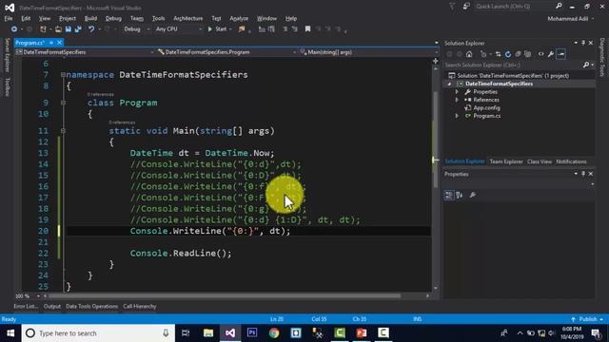609x342 pixels.
Task: Collapse the DateTimeFormatSpecifiers project node
Action: [450, 85]
